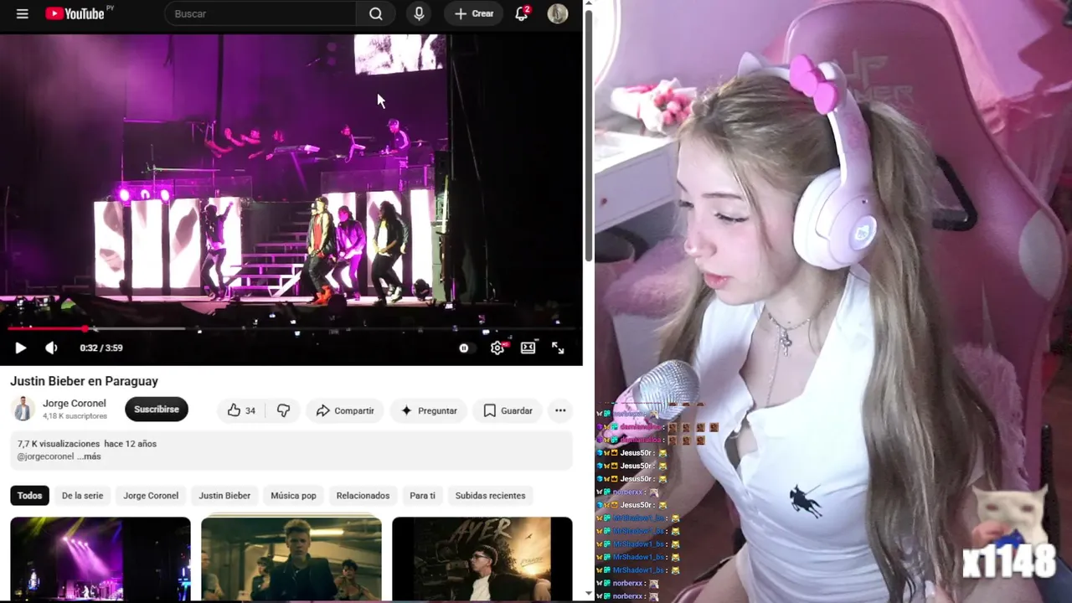1072x603 pixels.
Task: Click the YouTube page vertical scrollbar
Action: click(588, 136)
